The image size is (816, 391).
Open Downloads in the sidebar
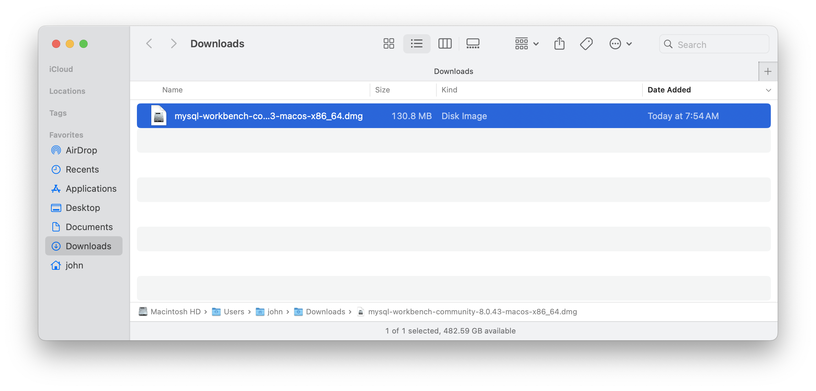[x=84, y=246]
